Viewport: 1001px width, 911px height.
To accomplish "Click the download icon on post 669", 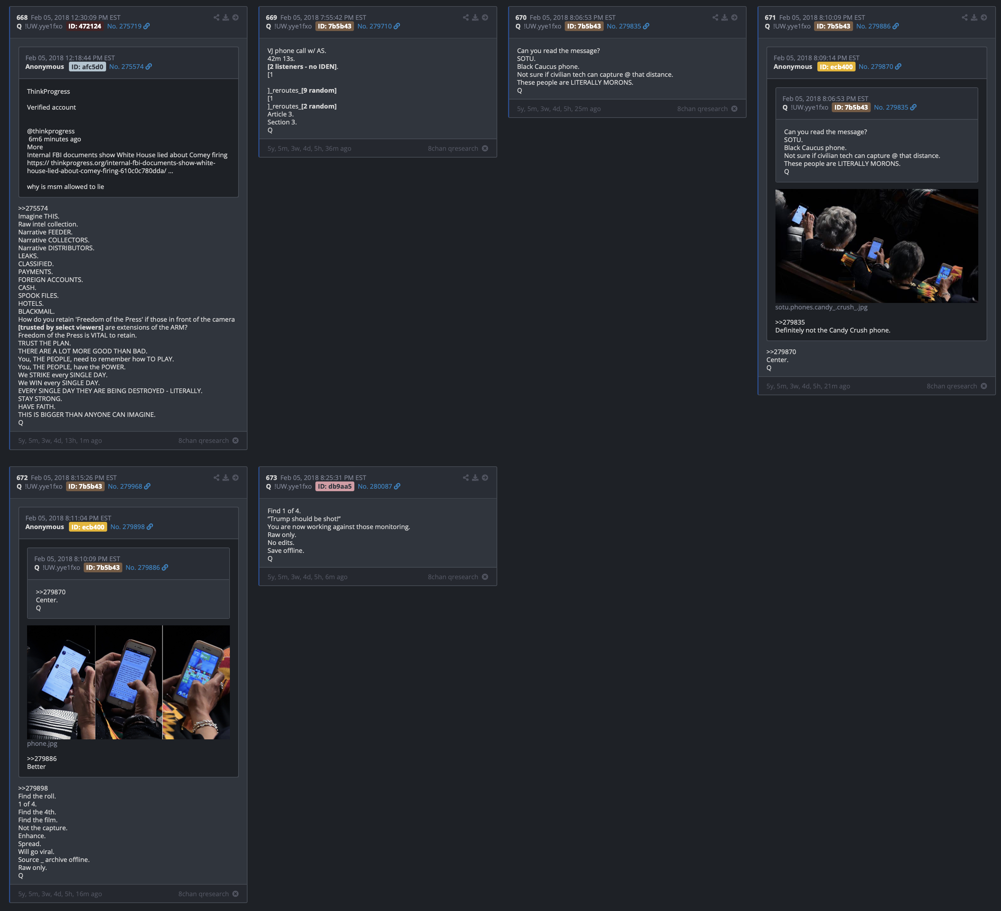I will (x=475, y=17).
